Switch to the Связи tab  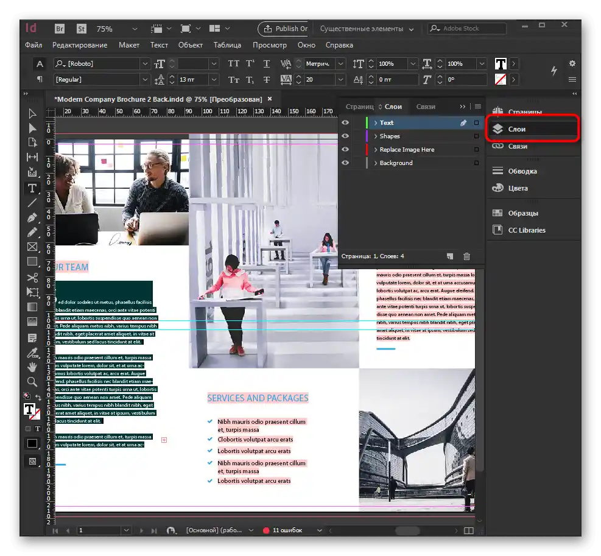pos(426,107)
